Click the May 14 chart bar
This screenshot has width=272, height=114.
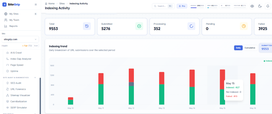(192, 87)
